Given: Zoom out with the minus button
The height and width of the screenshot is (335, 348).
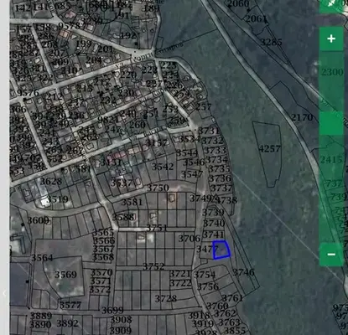Looking at the screenshot, I should click(331, 255).
